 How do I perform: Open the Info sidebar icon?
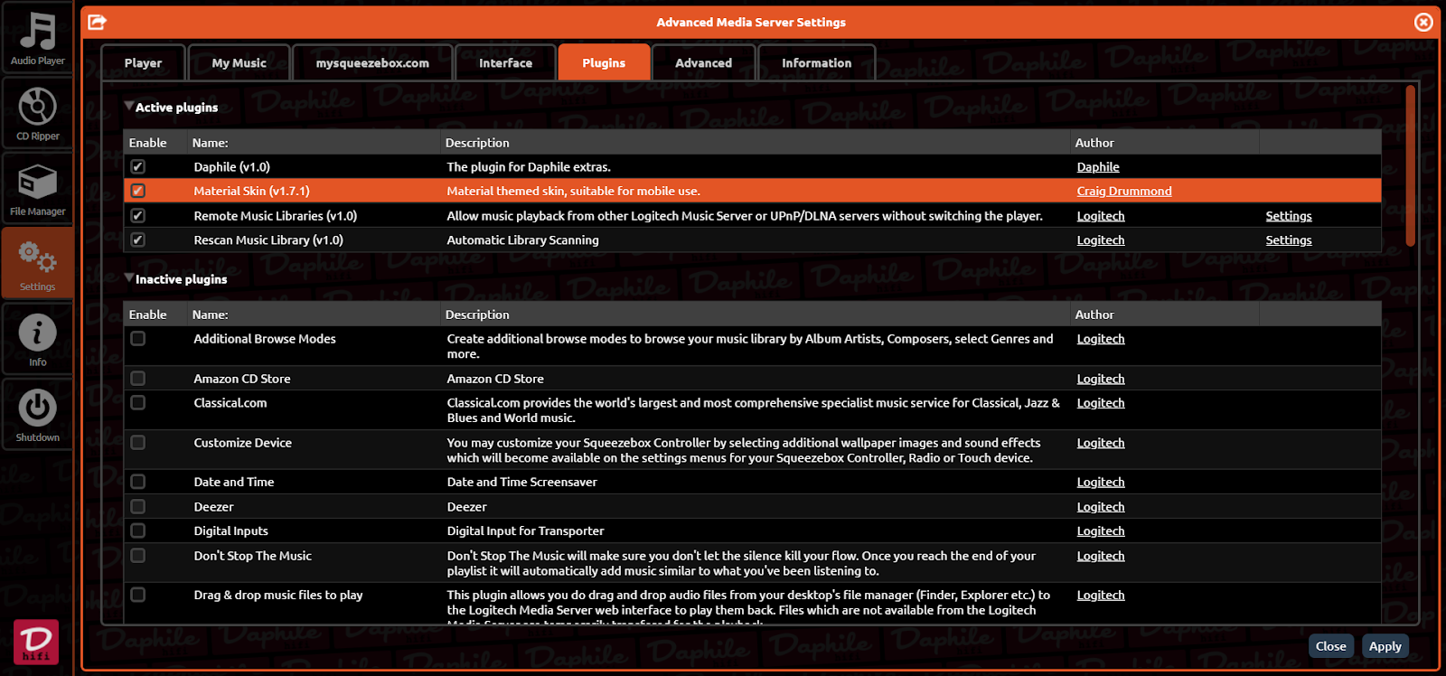point(37,338)
